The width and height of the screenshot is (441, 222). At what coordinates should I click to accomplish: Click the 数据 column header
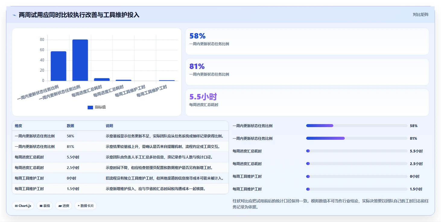71,126
